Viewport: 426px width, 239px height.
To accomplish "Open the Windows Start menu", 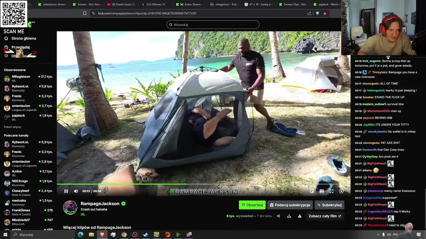I will point(6,235).
